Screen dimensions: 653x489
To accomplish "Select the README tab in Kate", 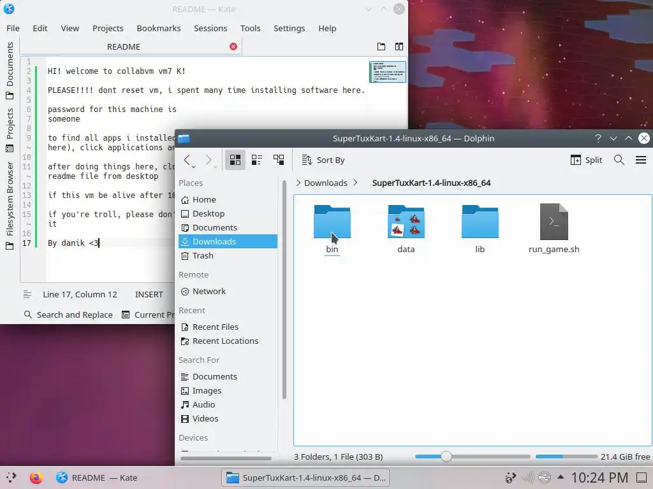I will tap(123, 46).
